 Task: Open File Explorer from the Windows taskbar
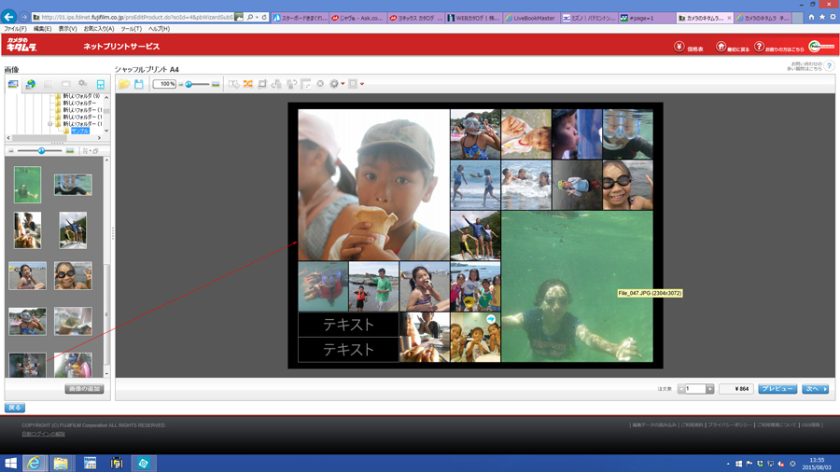[61, 463]
